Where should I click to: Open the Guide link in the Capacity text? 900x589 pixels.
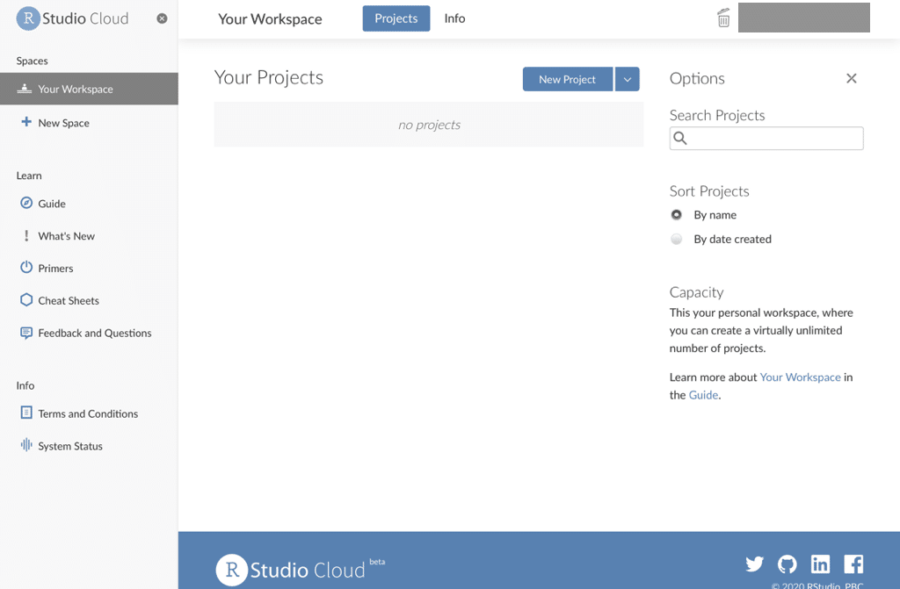point(702,395)
